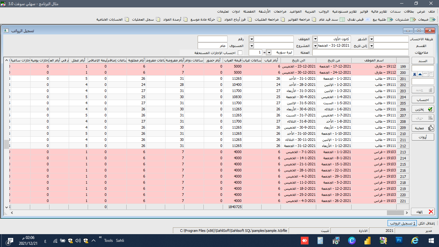439x247 pixels.
Task: Click the إلغاء cancel button
Action: [423, 212]
